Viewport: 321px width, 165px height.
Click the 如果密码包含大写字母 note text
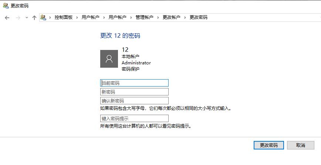tap(166, 108)
